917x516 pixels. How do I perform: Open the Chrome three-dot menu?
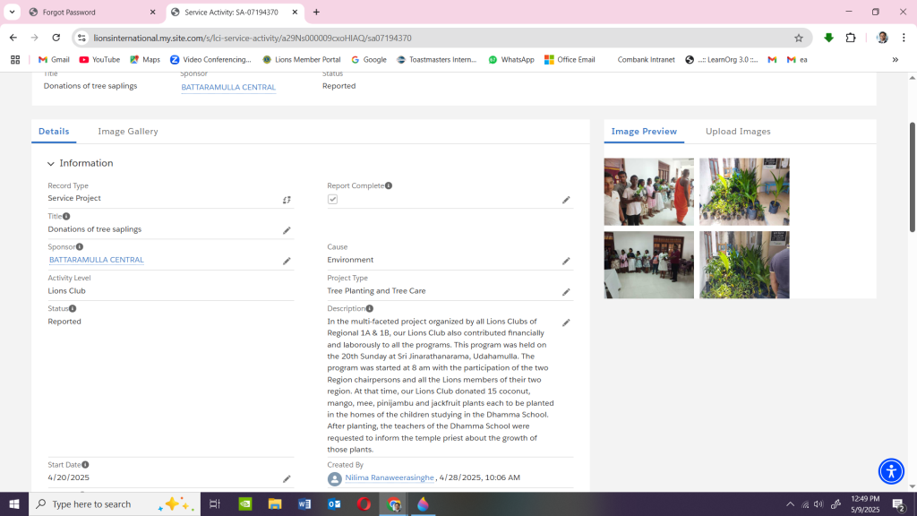click(x=904, y=38)
